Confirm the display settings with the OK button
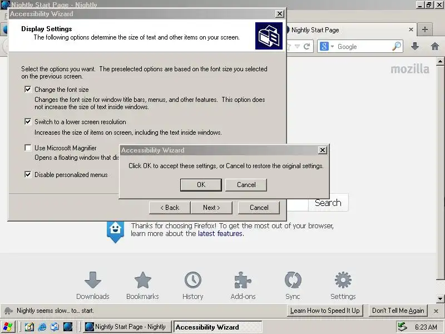This screenshot has width=445, height=334. (201, 185)
